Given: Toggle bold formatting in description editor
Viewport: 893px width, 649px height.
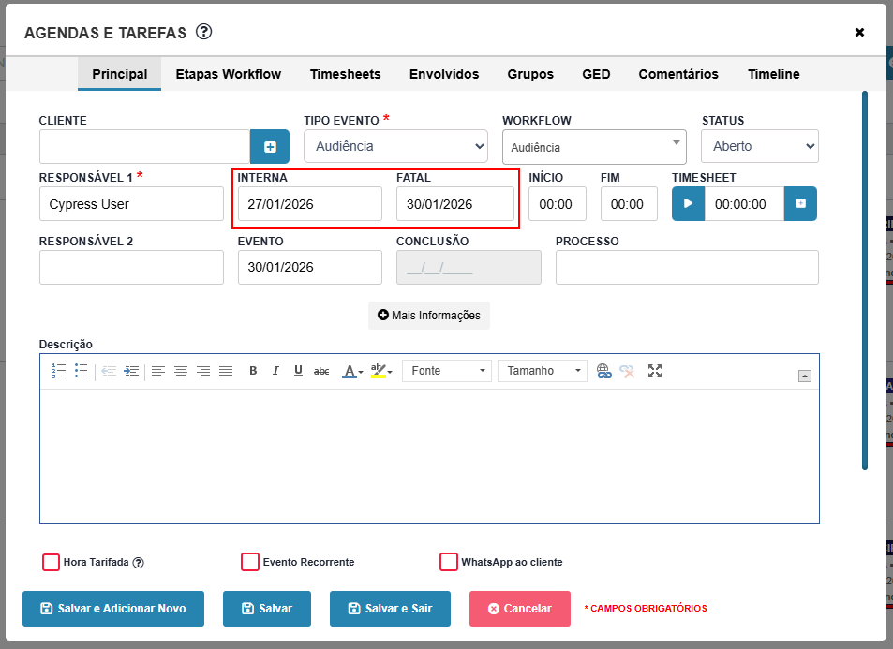Looking at the screenshot, I should 253,371.
